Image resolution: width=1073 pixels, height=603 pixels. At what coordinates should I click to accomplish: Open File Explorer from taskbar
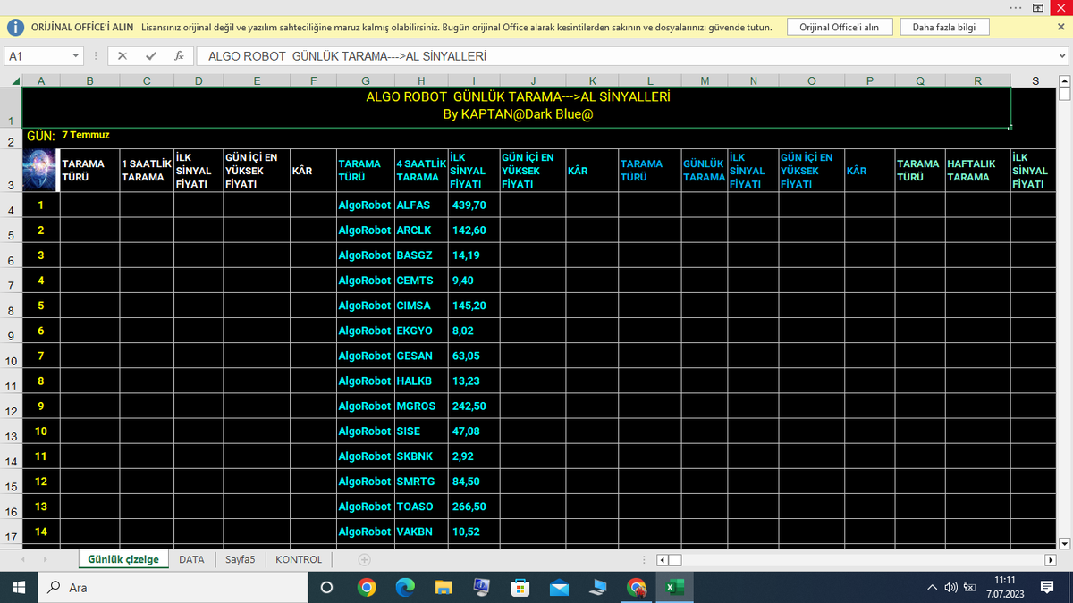coord(444,587)
